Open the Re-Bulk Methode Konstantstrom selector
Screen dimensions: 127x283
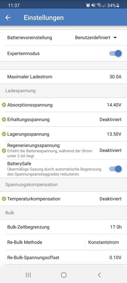pyautogui.click(x=104, y=242)
